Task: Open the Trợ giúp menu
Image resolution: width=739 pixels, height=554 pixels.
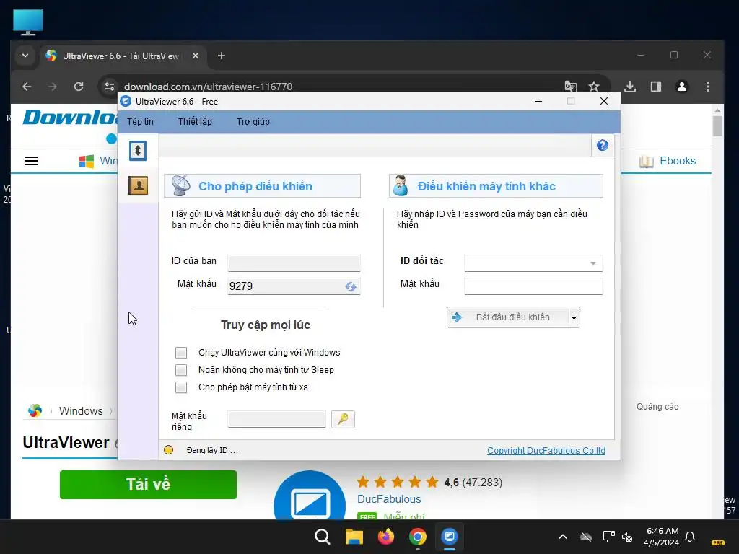Action: tap(253, 121)
